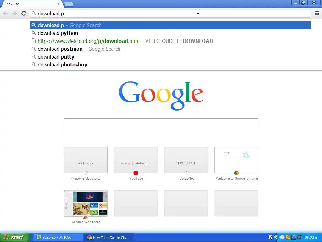This screenshot has height=242, width=322.
Task: Expand hidden tray icons with the arrow
Action: tap(276, 238)
